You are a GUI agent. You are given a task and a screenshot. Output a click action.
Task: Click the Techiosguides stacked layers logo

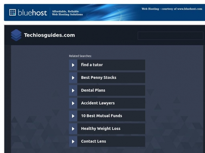16,35
